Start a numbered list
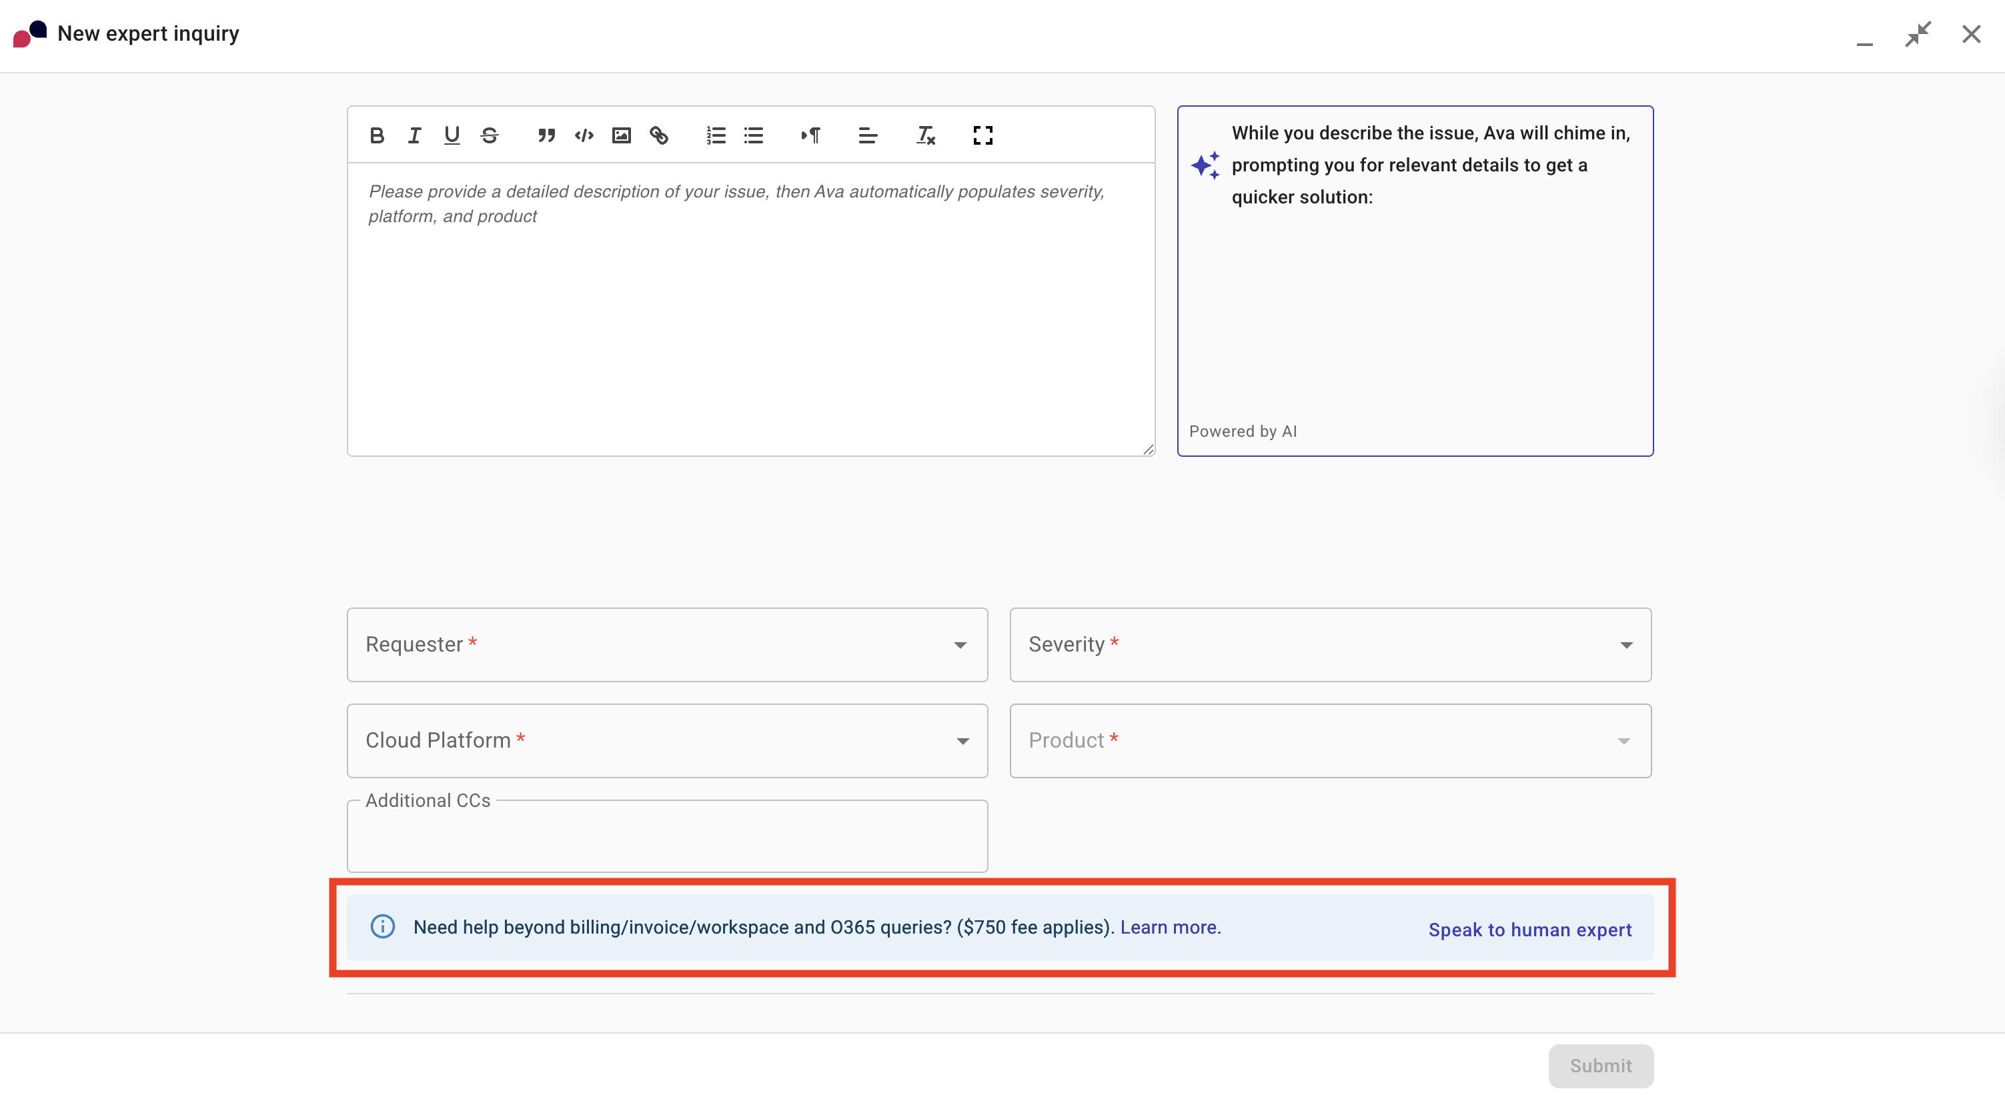 click(x=715, y=135)
